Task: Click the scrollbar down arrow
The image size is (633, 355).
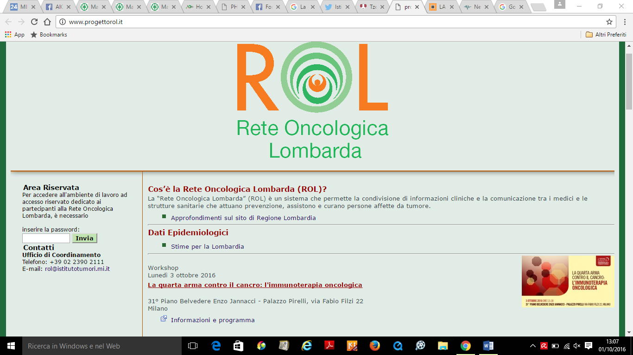Action: click(x=629, y=332)
